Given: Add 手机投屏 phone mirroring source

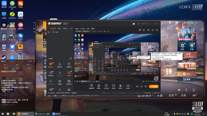Looking at the screenshot, I should tap(106, 87).
